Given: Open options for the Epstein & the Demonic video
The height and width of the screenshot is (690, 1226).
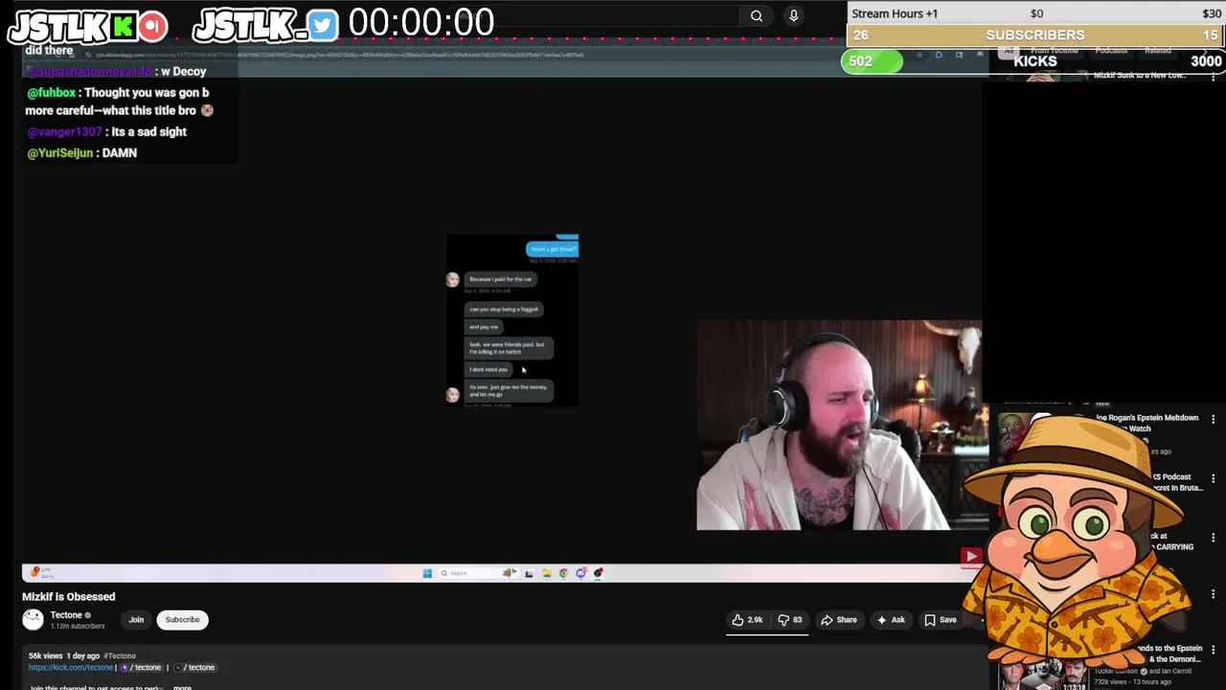Looking at the screenshot, I should tap(1213, 651).
